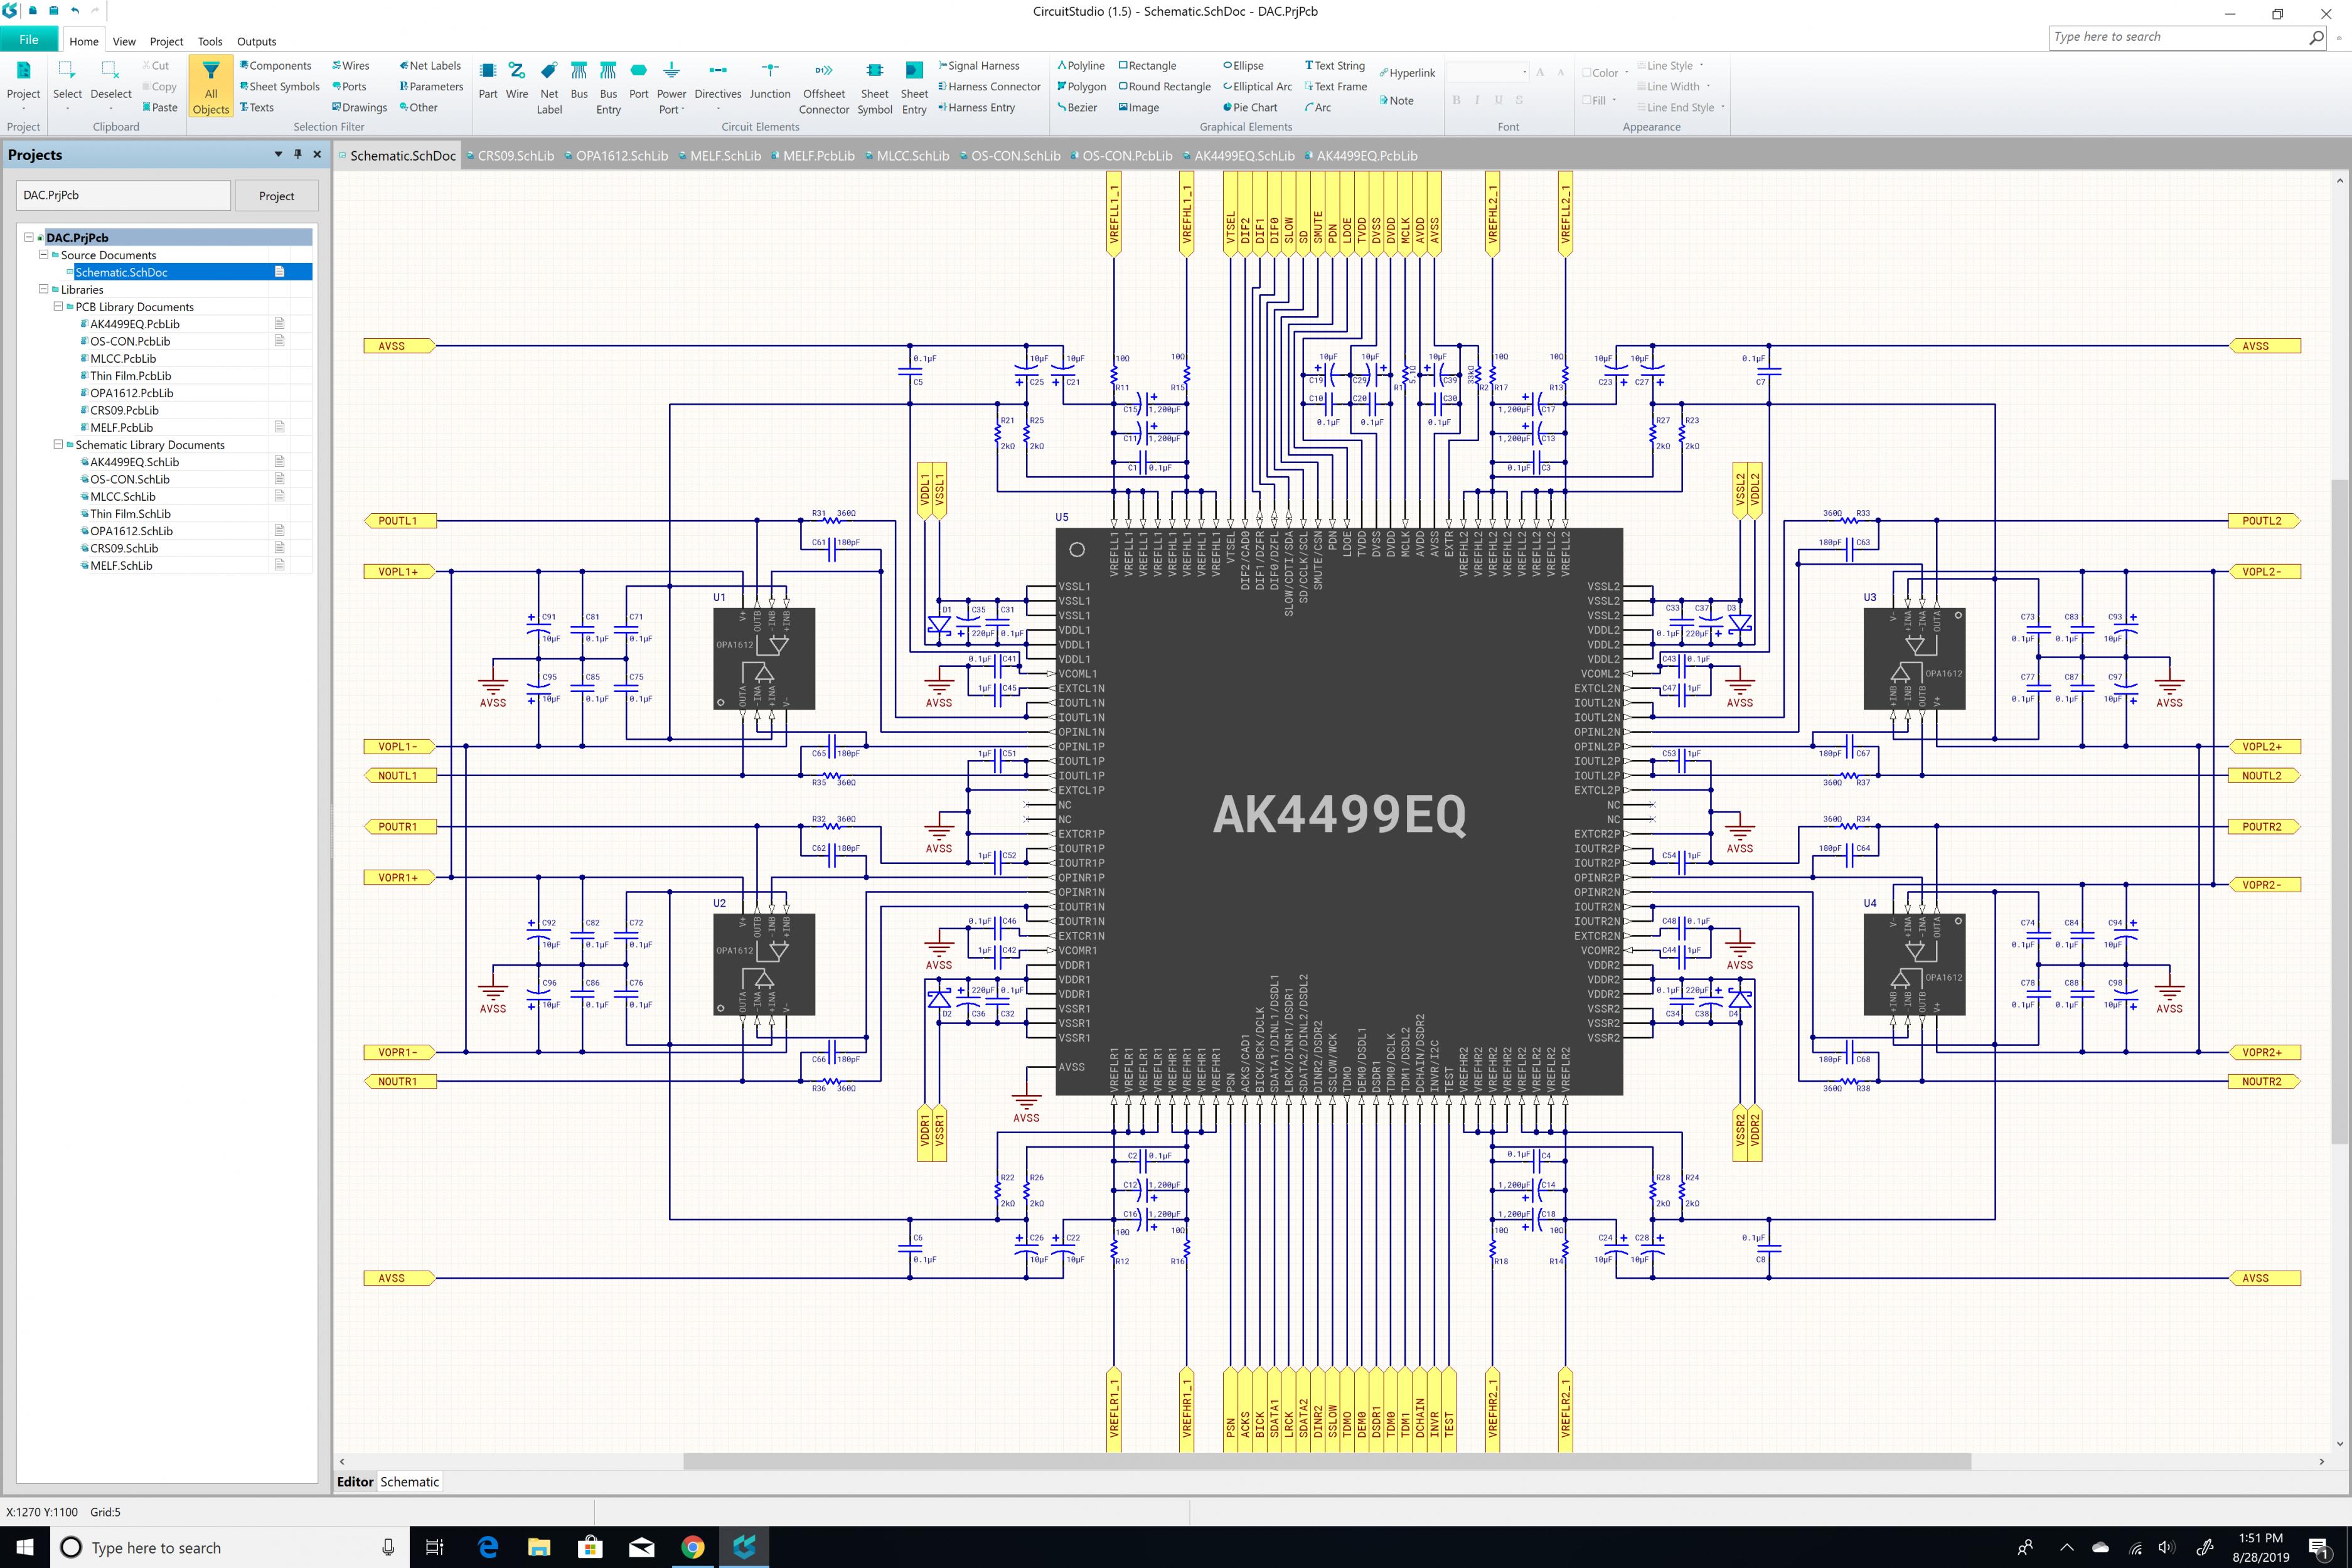Collapse PCB Library Documents node
Viewport: 2352px width, 1568px height.
pyautogui.click(x=58, y=306)
